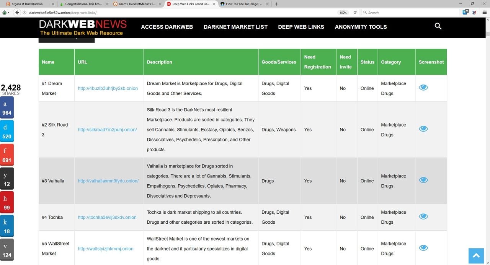This screenshot has height=265, width=490.
Task: Click the search magnifier icon in site header
Action: (438, 26)
